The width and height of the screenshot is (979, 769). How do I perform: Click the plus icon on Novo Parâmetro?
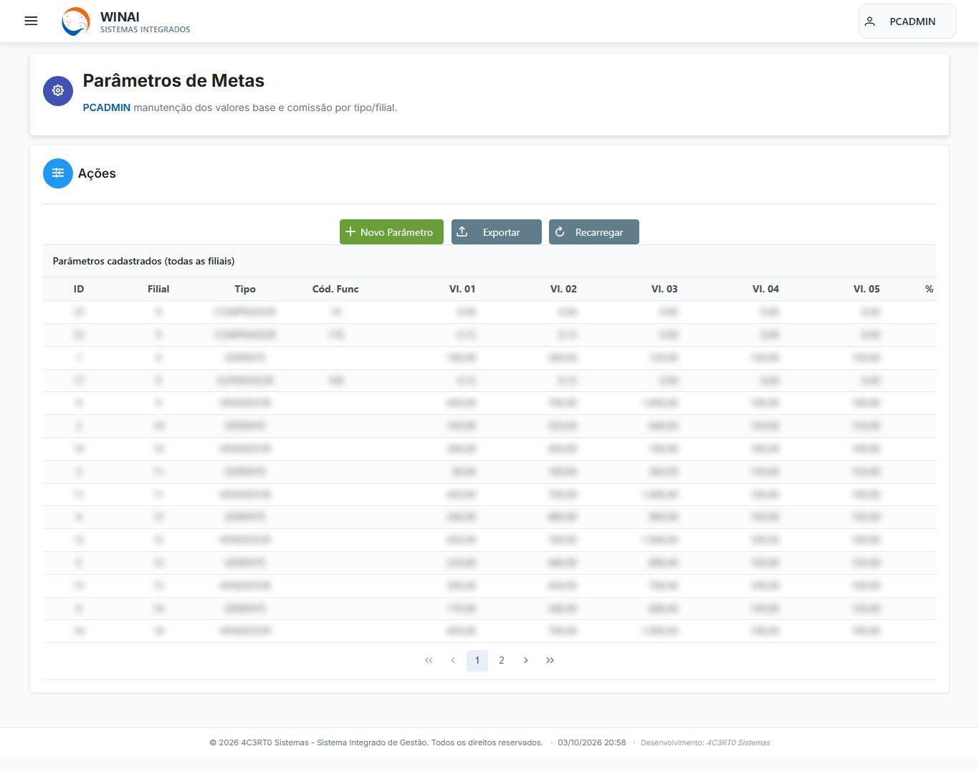point(350,231)
